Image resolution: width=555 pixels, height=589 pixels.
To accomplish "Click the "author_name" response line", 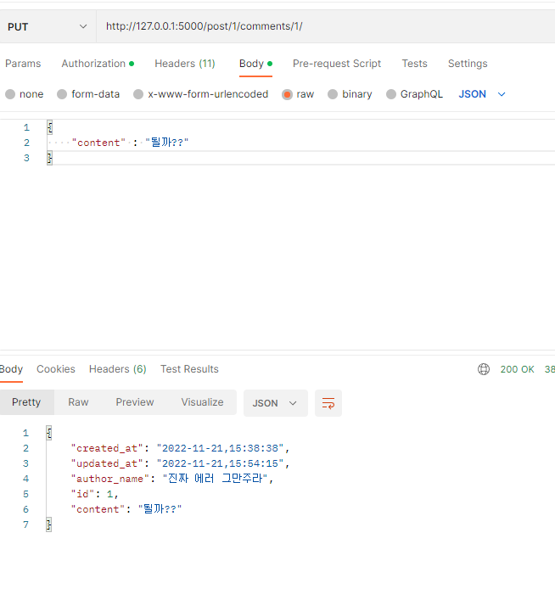I will point(172,479).
